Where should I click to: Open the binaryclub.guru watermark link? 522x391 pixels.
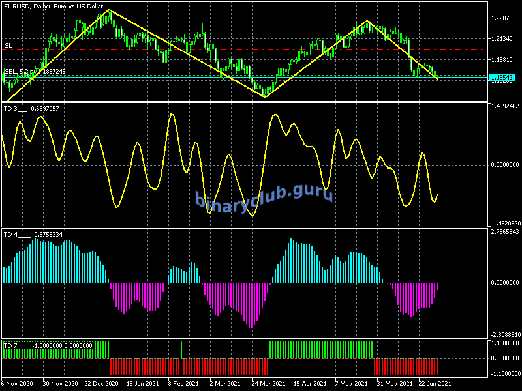tap(264, 196)
